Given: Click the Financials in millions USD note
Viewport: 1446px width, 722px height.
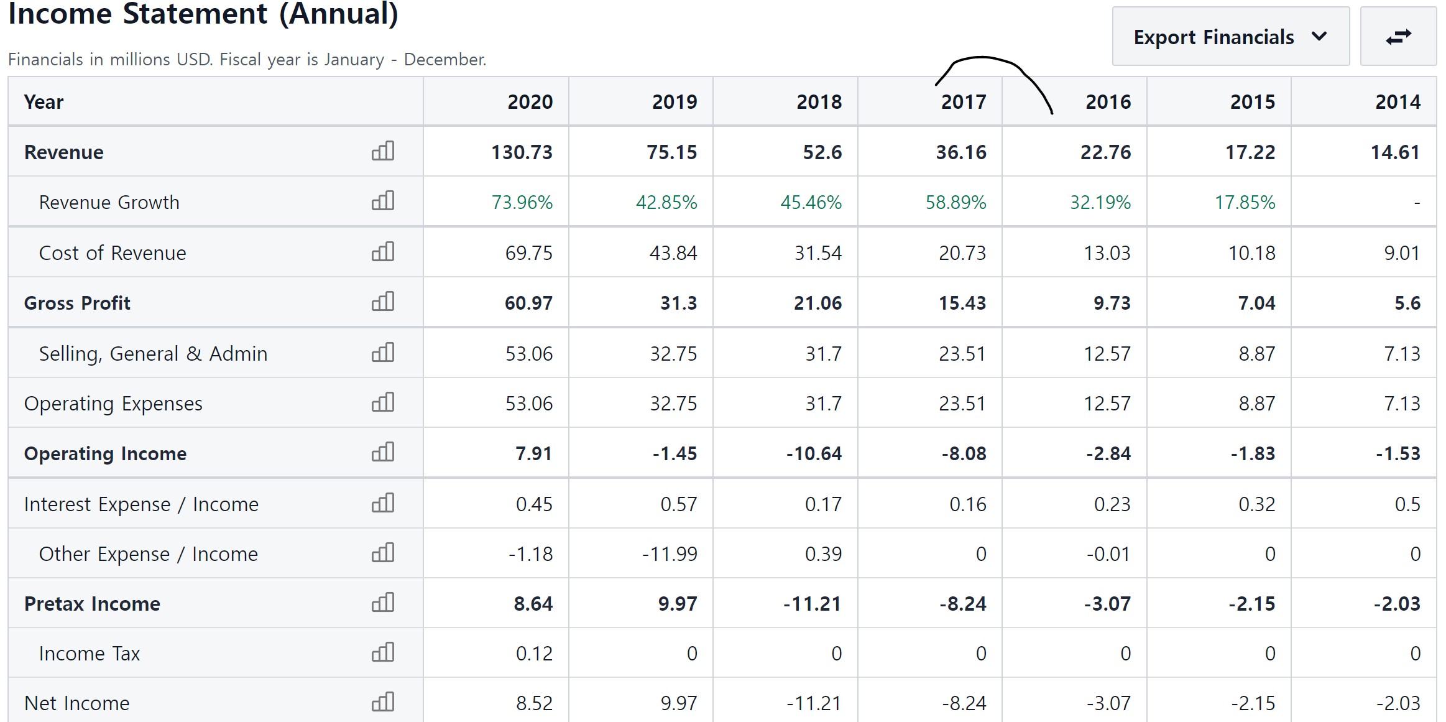Looking at the screenshot, I should click(x=247, y=60).
